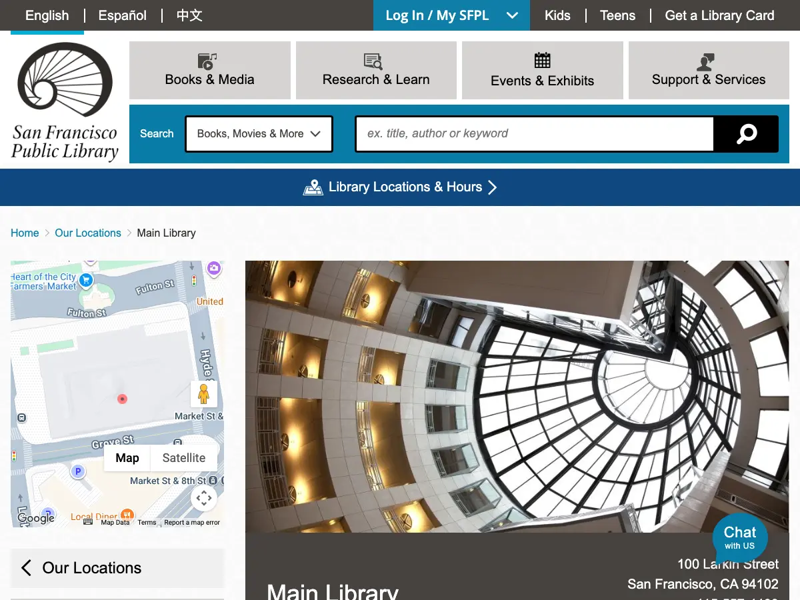Click the Main Library heading
The width and height of the screenshot is (800, 600).
pyautogui.click(x=333, y=592)
